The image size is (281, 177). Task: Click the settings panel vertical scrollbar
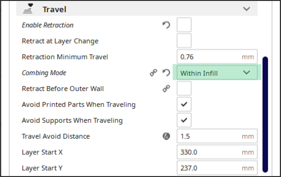[x=265, y=114]
